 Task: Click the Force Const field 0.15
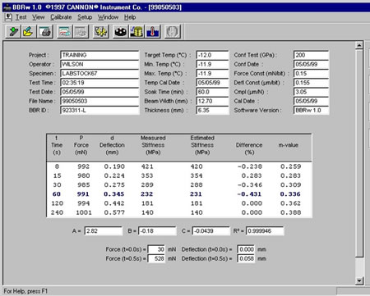pos(311,73)
